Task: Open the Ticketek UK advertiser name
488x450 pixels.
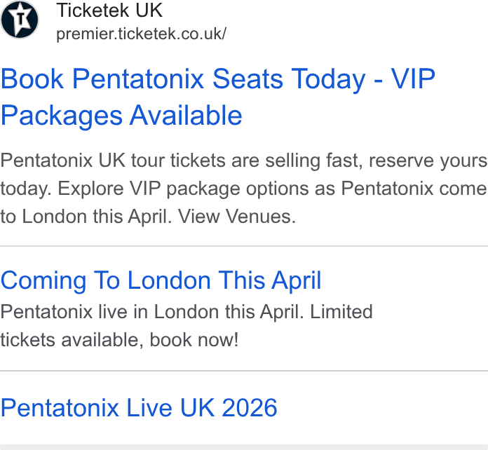Action: 109,11
